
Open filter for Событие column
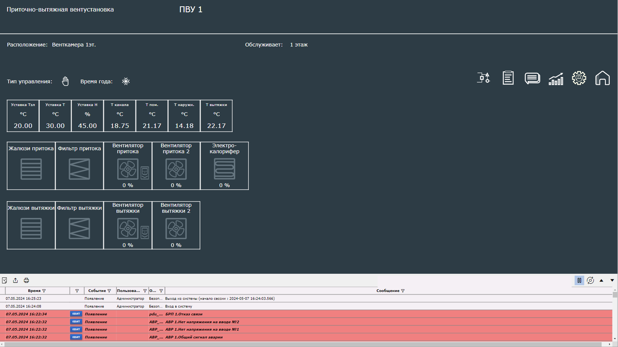click(x=109, y=291)
